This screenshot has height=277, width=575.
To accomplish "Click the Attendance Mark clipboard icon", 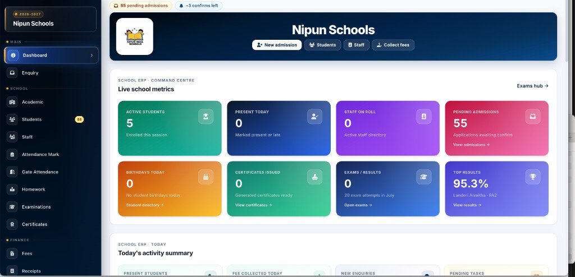I will (12, 155).
